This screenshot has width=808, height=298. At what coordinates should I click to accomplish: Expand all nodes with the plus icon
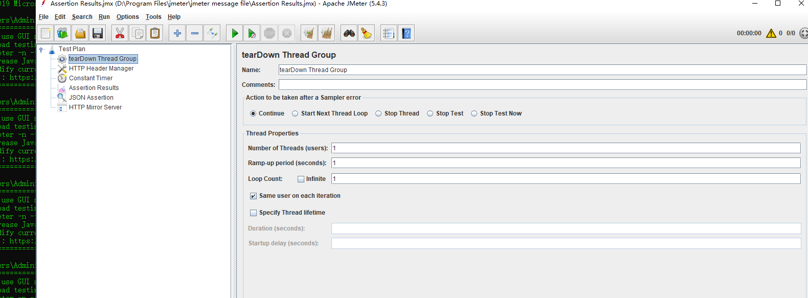(177, 33)
